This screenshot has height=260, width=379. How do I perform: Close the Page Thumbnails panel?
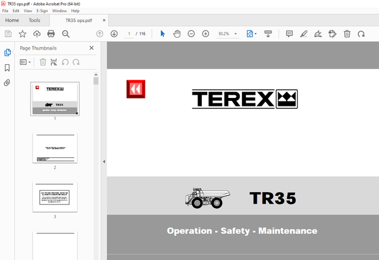pos(92,48)
